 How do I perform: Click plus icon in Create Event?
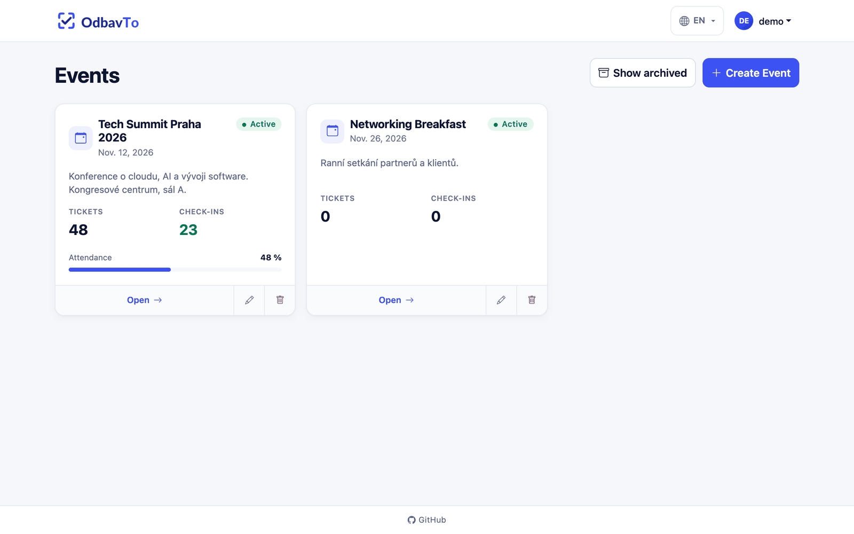point(716,73)
